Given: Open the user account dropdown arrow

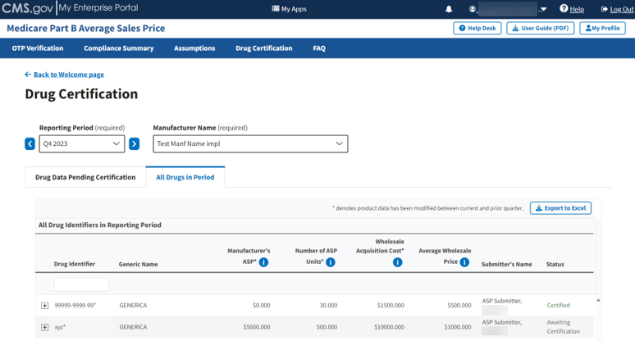Looking at the screenshot, I should coord(543,10).
